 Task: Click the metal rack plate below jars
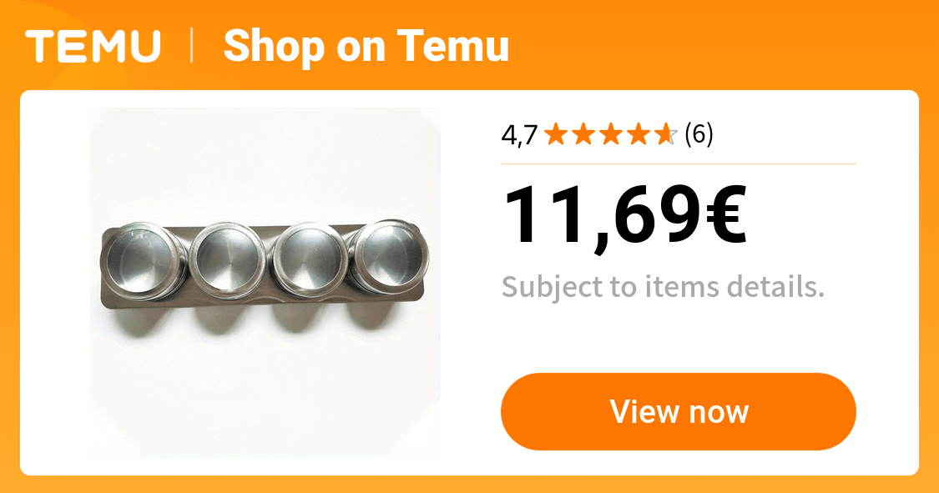264,299
